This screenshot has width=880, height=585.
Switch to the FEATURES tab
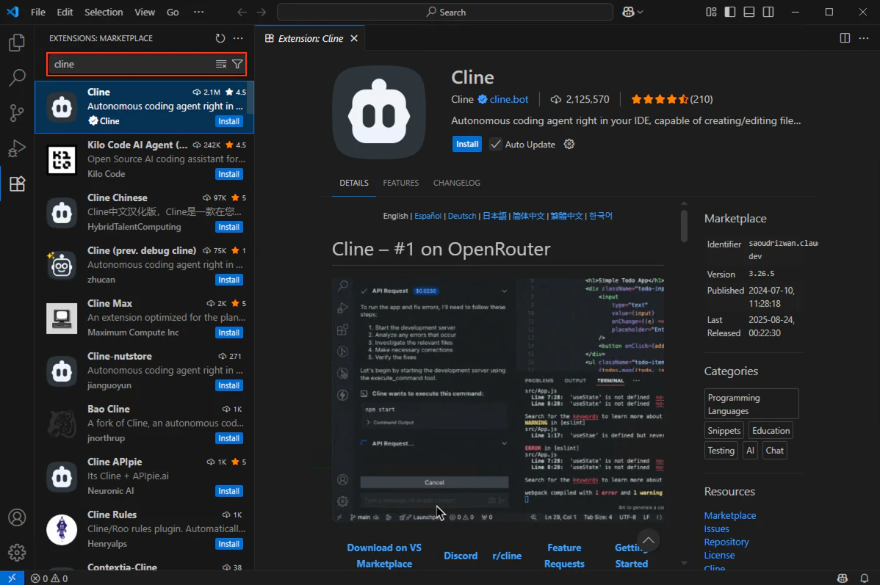tap(401, 183)
